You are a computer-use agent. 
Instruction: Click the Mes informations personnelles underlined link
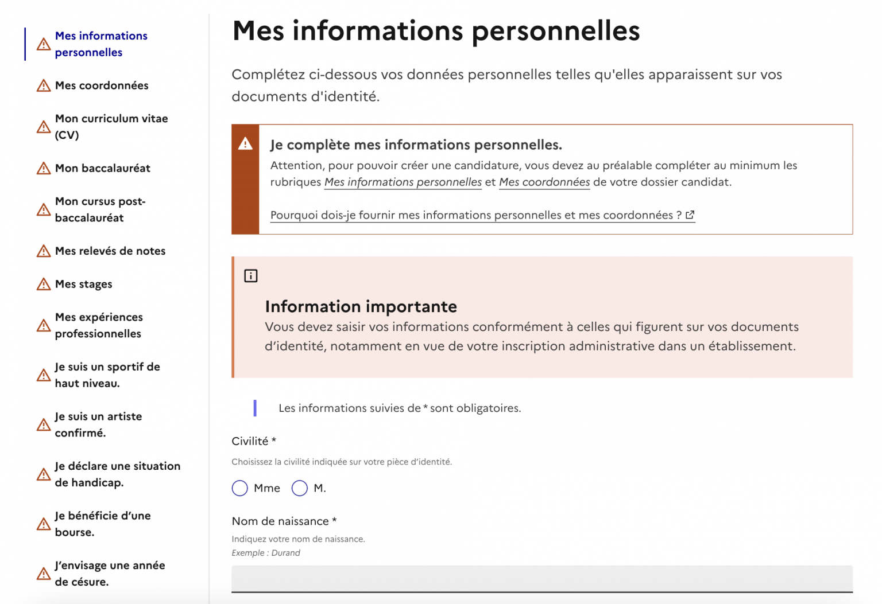[x=403, y=182]
